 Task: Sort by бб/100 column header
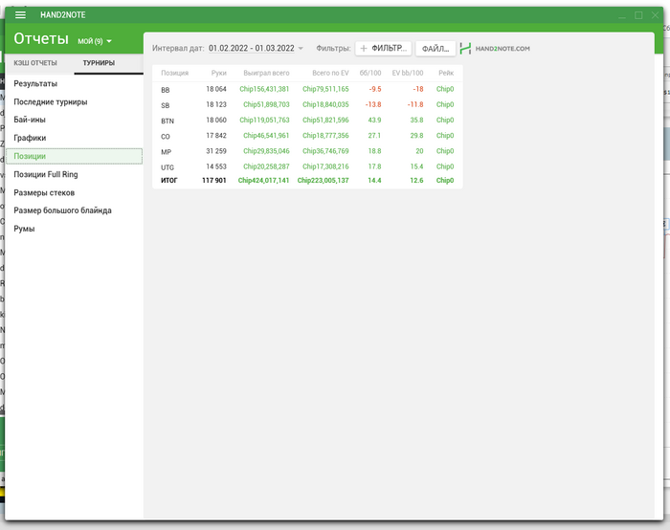click(x=370, y=73)
